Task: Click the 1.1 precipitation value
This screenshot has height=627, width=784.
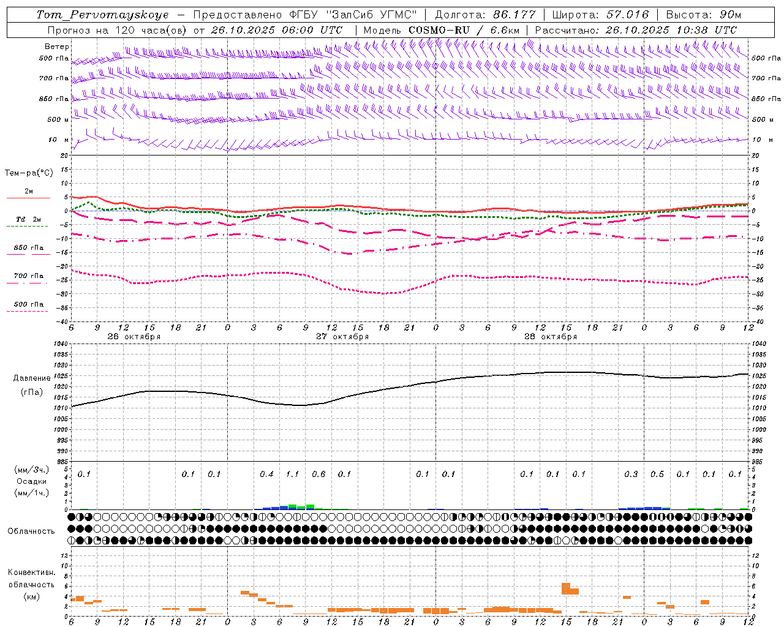Action: pyautogui.click(x=293, y=474)
